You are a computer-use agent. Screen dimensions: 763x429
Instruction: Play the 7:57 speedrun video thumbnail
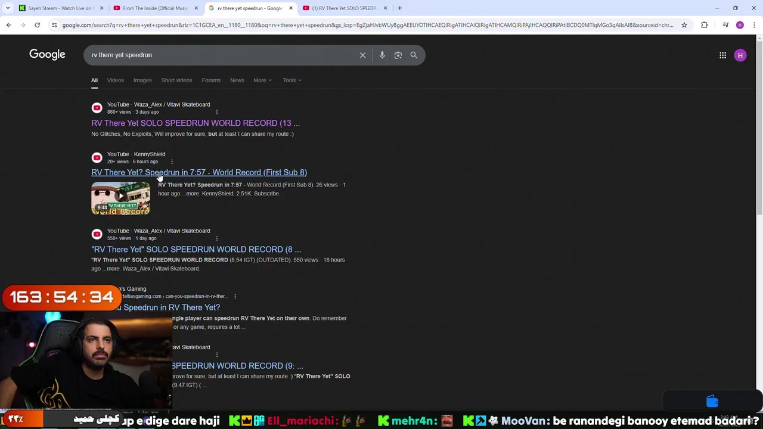(120, 198)
